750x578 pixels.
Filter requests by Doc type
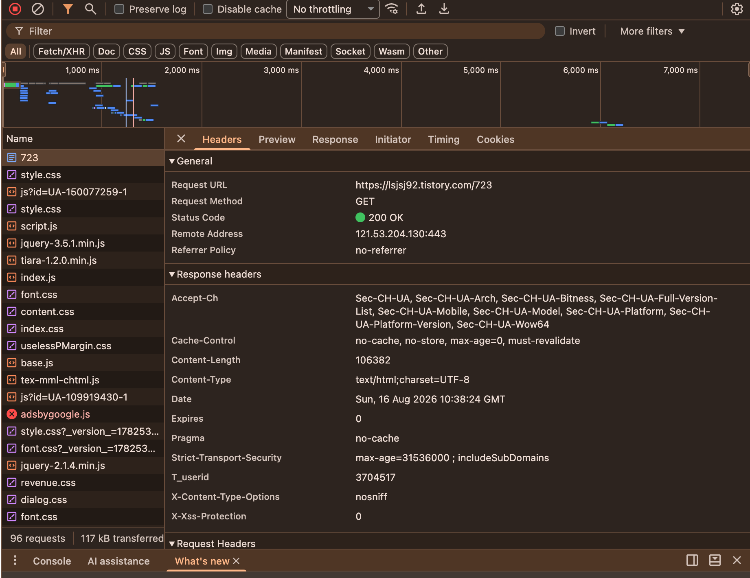pos(107,51)
